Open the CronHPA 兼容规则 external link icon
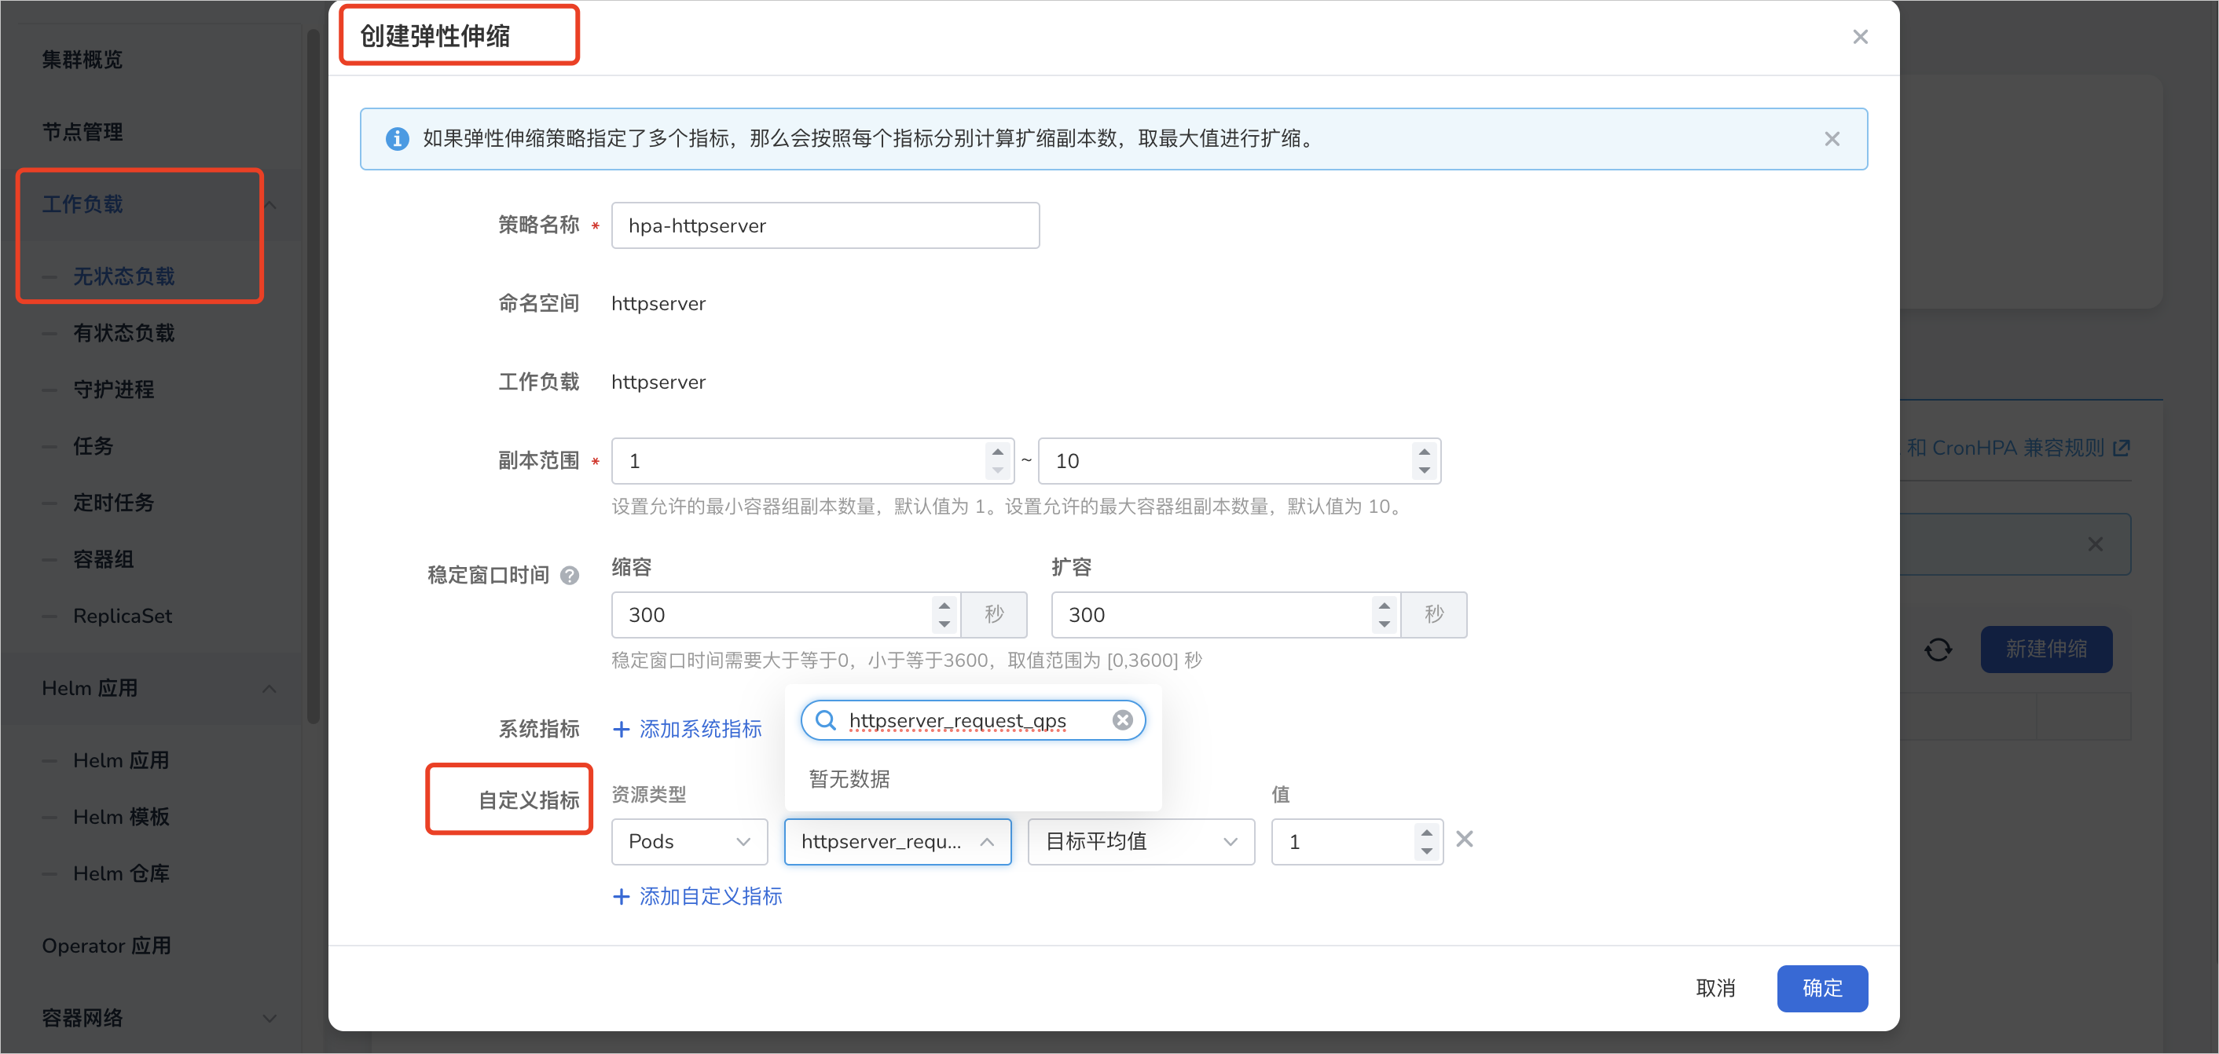This screenshot has height=1054, width=2219. click(x=2122, y=448)
